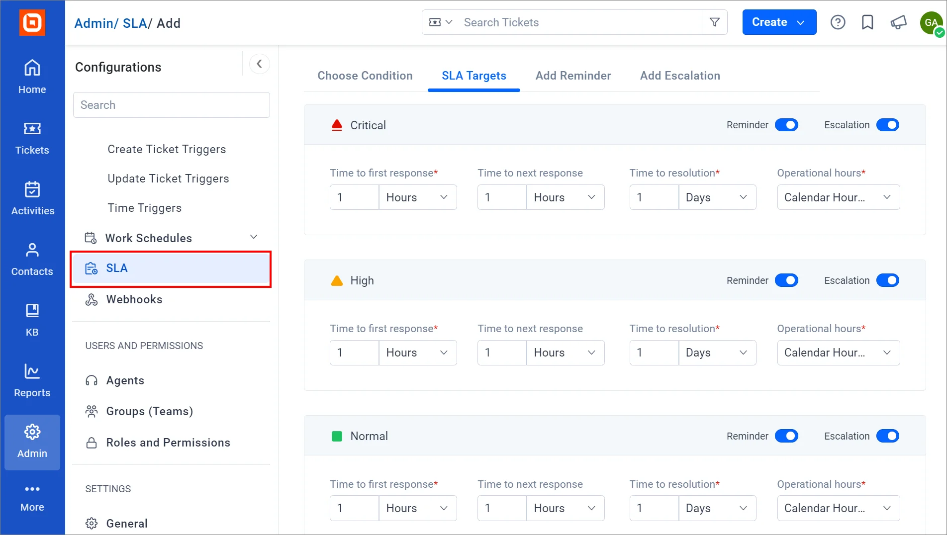This screenshot has width=947, height=535.
Task: Click the ticket search filter icon
Action: pos(715,22)
